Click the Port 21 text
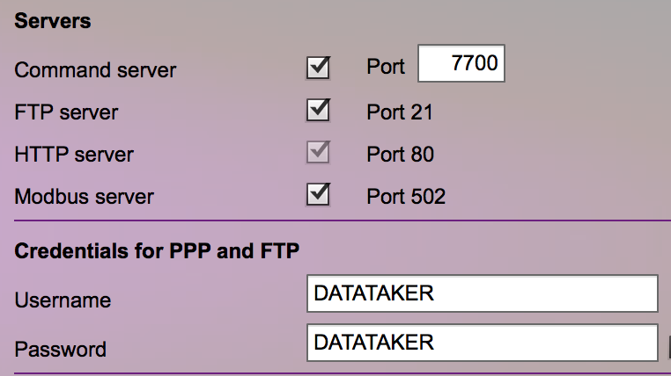671x376 pixels. [x=400, y=112]
